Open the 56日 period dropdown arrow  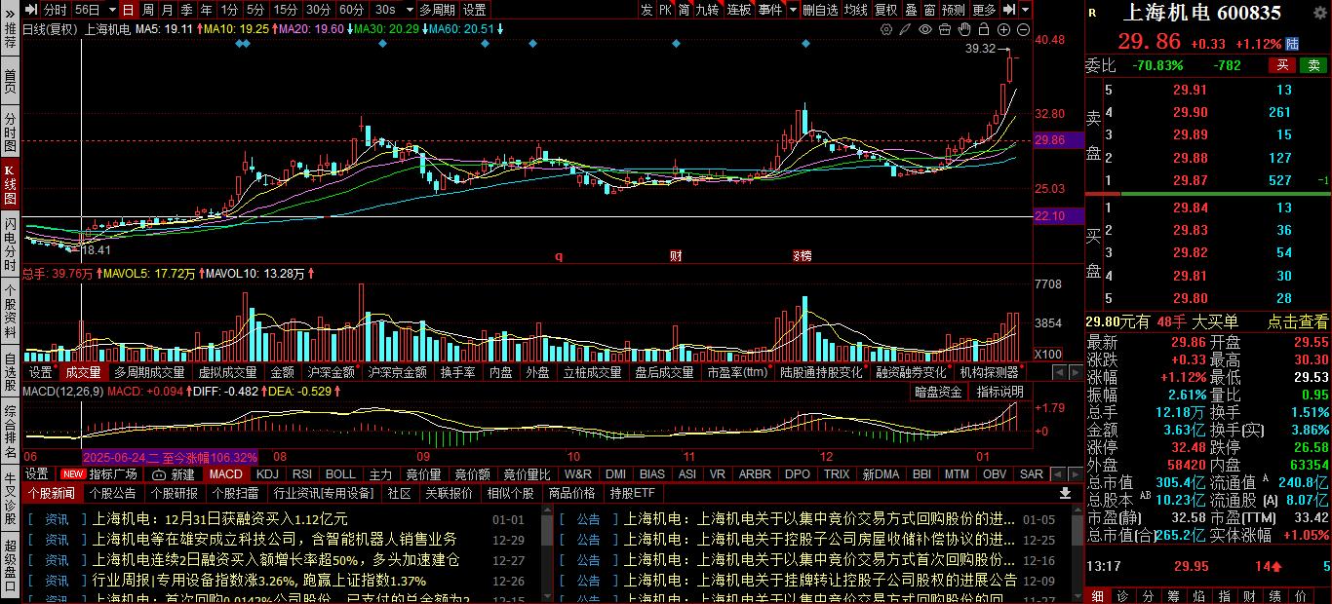[x=110, y=10]
